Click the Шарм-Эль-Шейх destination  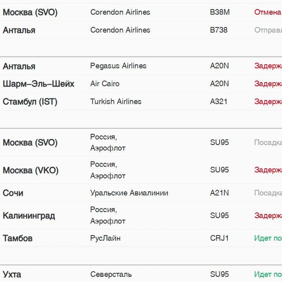(39, 84)
